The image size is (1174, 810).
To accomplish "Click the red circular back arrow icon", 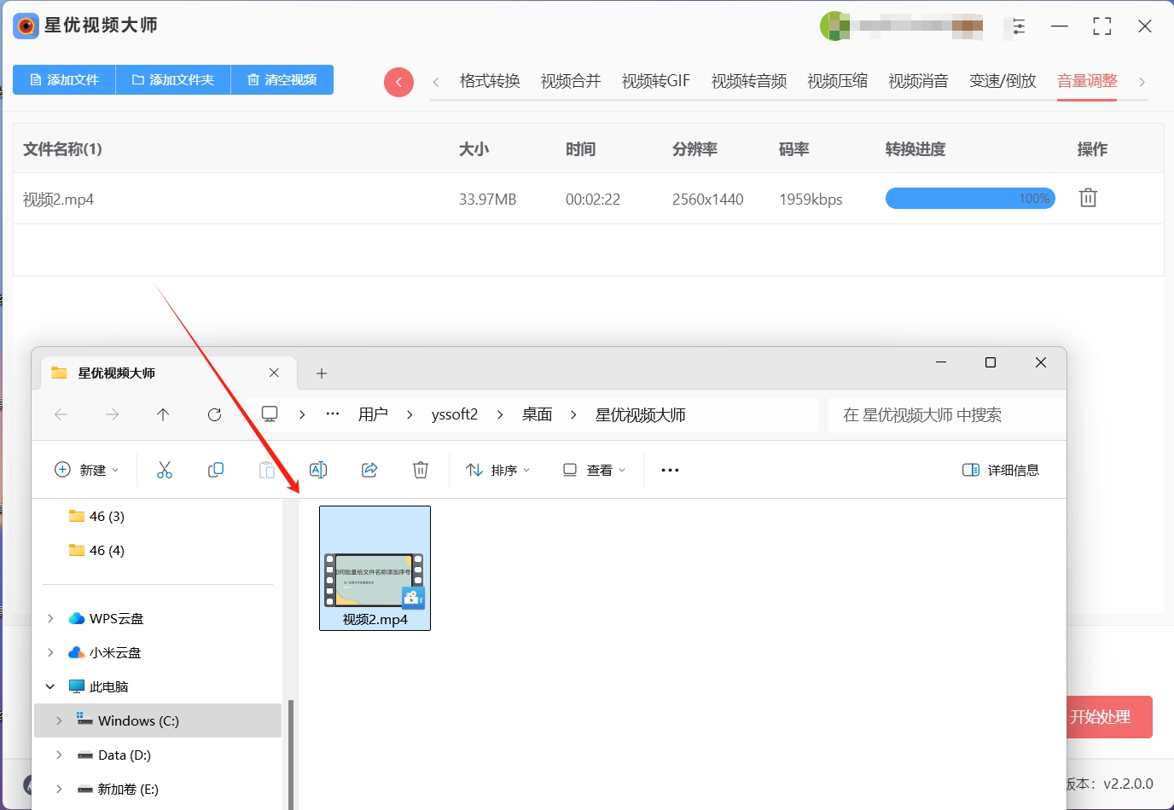I will coord(398,82).
